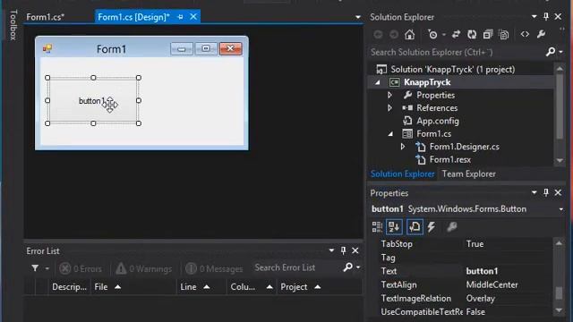
Task: Click the Colu... column header
Action: (x=252, y=287)
